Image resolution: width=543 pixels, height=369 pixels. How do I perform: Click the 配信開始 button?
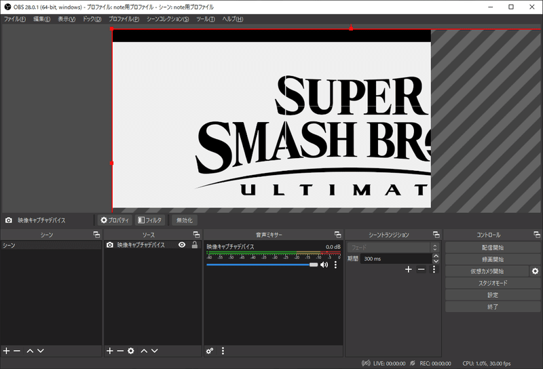(x=493, y=248)
